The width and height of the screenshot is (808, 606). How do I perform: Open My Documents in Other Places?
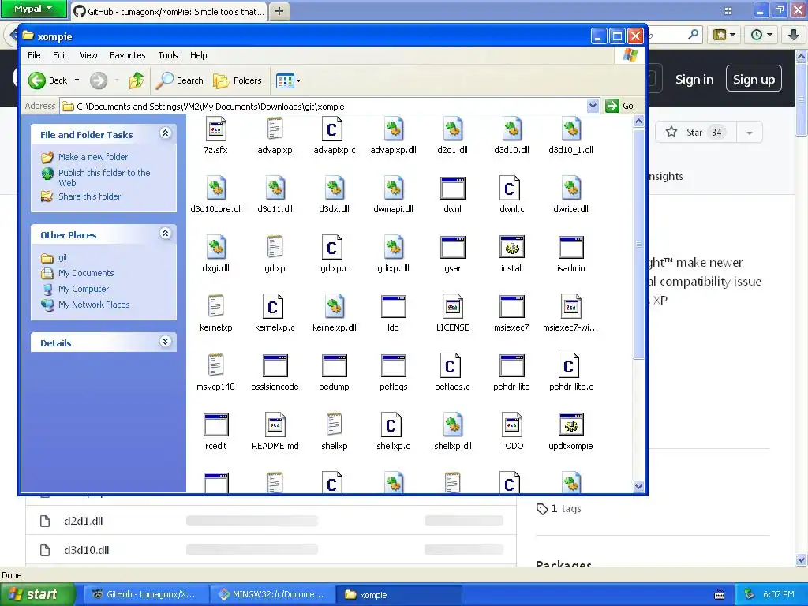click(x=85, y=273)
